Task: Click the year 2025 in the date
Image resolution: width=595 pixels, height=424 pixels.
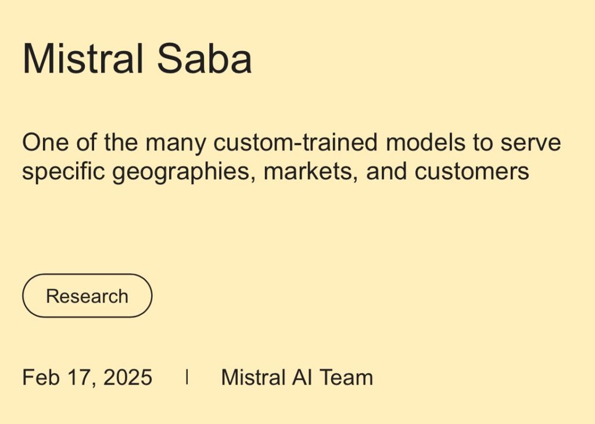Action: coord(127,378)
